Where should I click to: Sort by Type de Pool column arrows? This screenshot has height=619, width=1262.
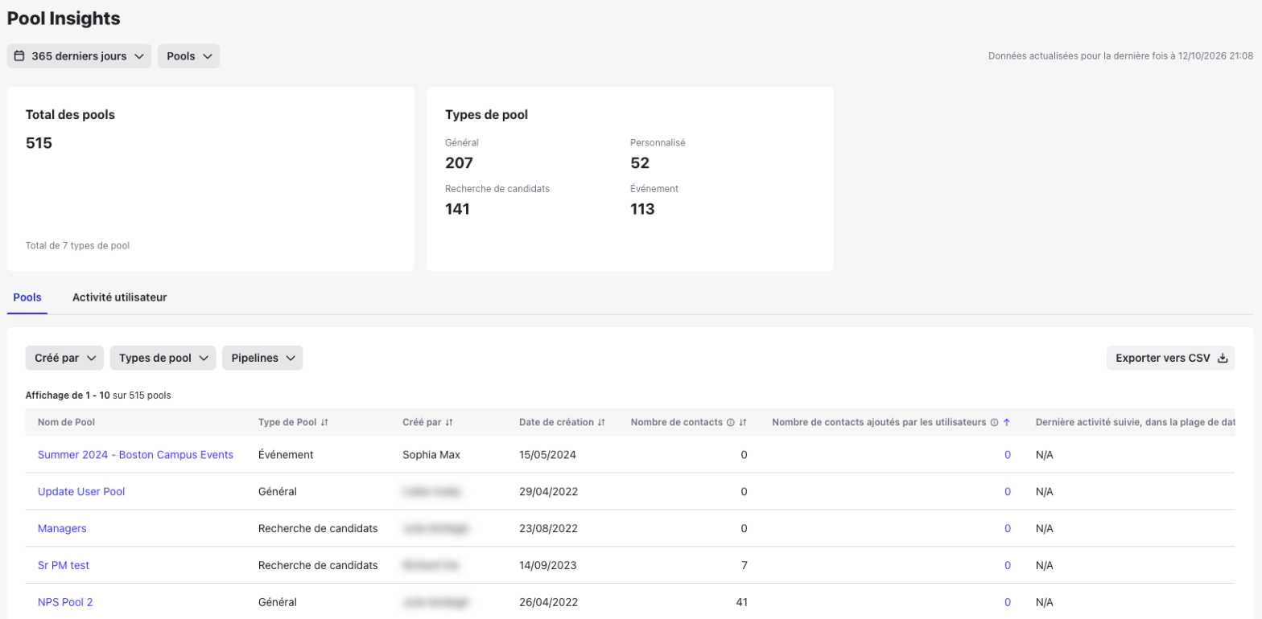tap(324, 422)
